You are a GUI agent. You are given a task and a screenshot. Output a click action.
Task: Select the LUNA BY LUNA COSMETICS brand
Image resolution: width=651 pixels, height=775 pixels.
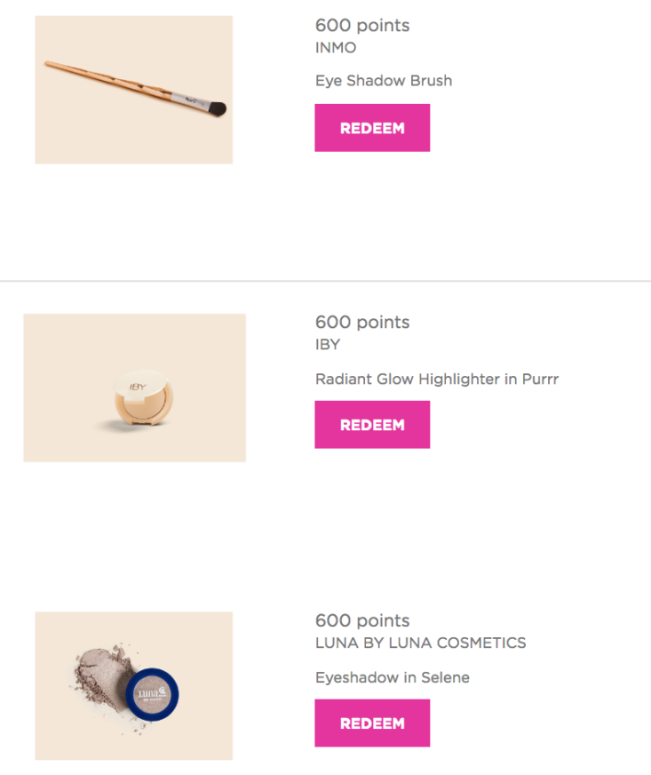(420, 643)
